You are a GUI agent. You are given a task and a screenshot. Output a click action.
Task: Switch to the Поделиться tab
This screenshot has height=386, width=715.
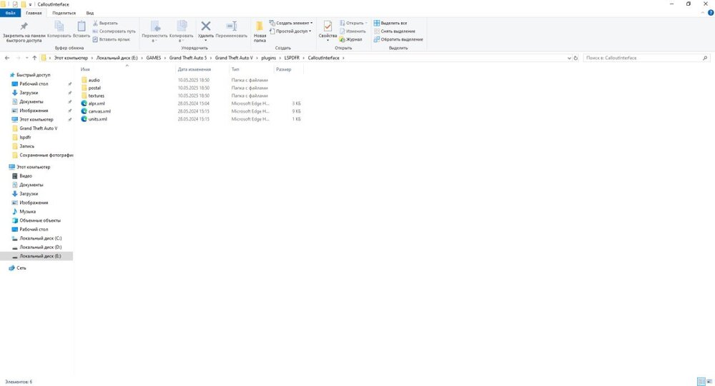coord(64,13)
